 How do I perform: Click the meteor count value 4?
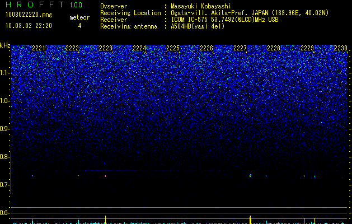[x=79, y=26]
